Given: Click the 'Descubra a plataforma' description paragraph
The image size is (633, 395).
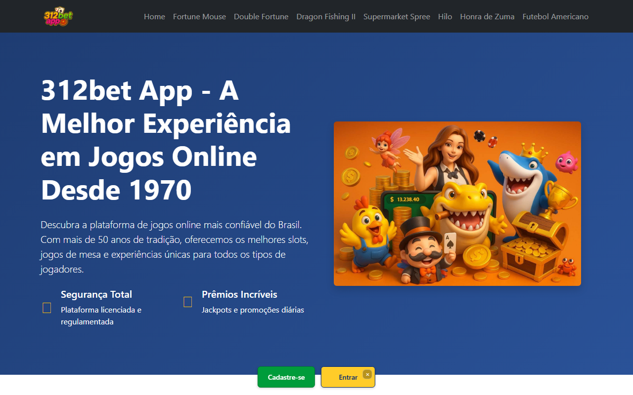Looking at the screenshot, I should point(174,247).
